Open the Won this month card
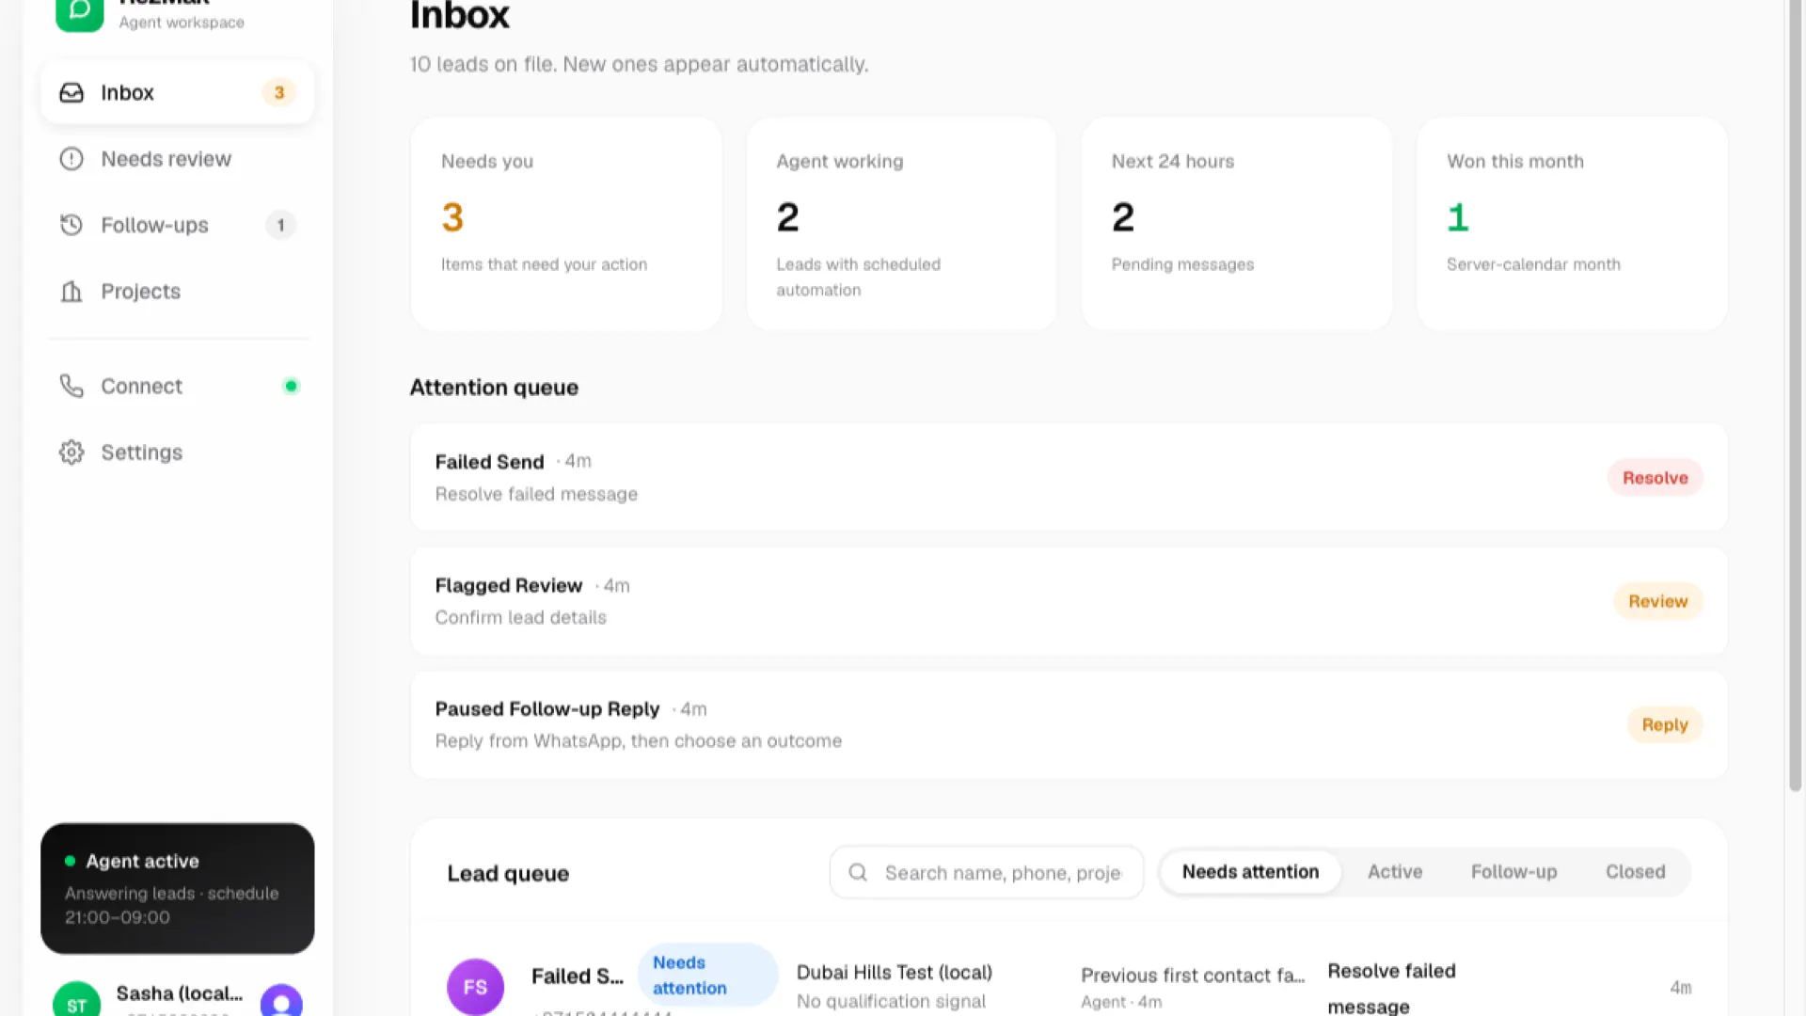Viewport: 1806px width, 1016px height. pos(1572,224)
